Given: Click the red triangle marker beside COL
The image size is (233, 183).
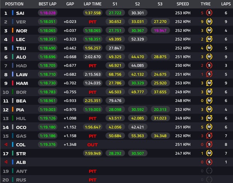Looking at the screenshot, I should point(5,144).
